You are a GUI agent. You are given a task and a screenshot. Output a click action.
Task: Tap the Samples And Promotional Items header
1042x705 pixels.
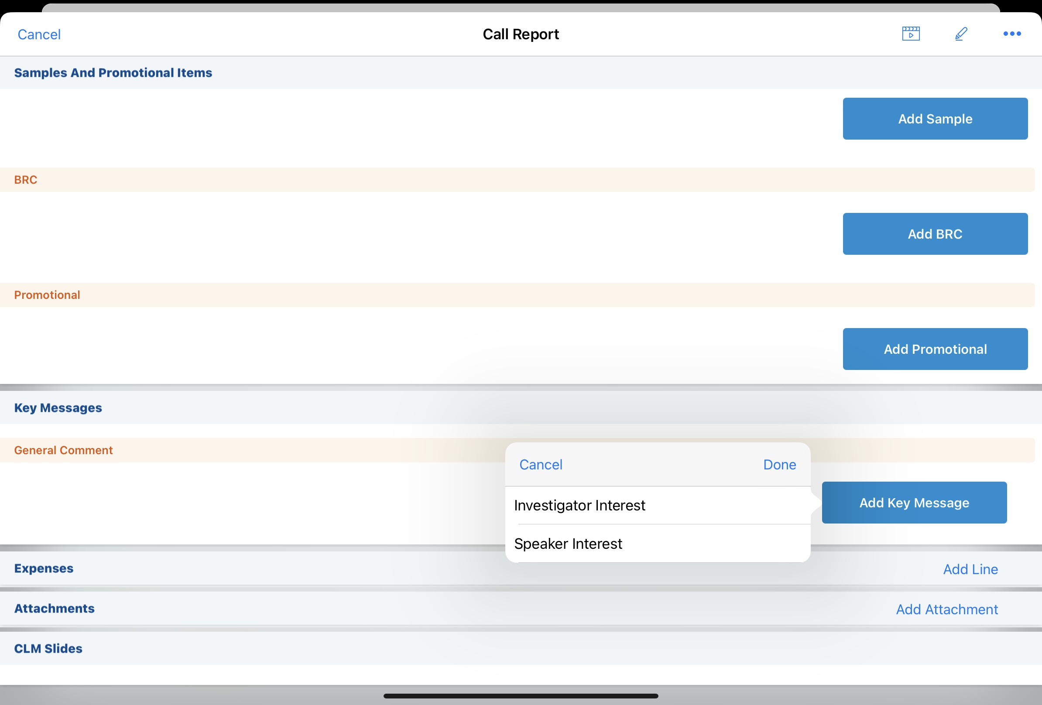[113, 72]
